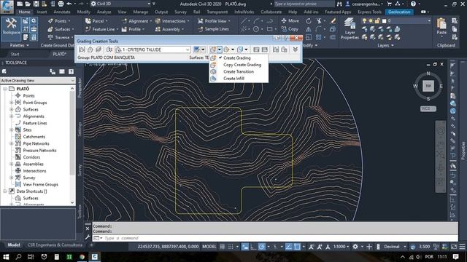Toggle snap mode in status bar
The width and height of the screenshot is (467, 262).
click(231, 247)
